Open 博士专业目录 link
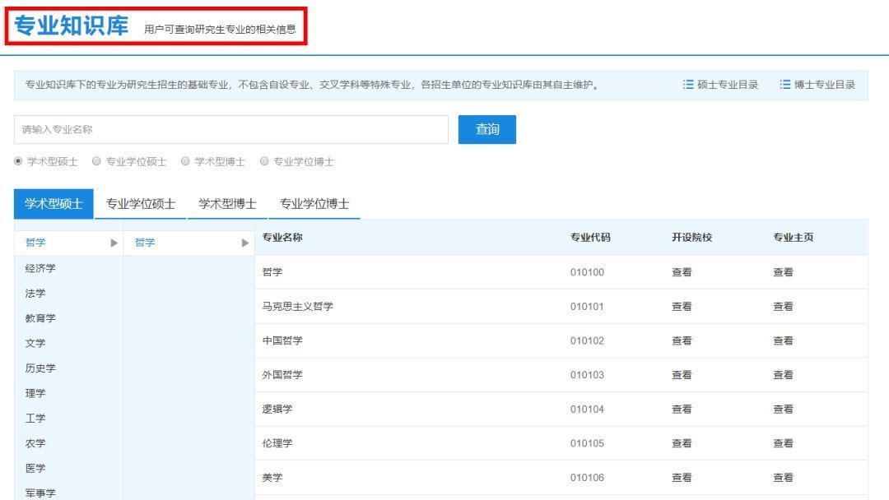The image size is (889, 500). pyautogui.click(x=826, y=84)
